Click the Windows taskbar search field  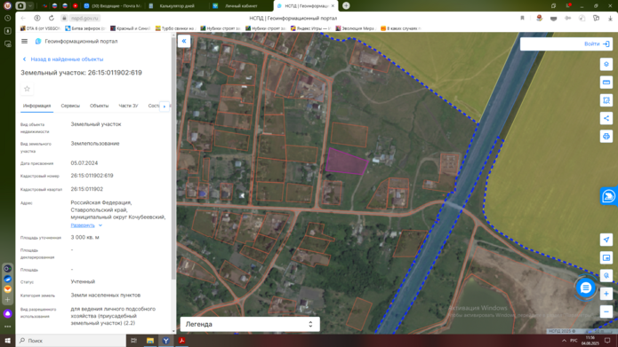[71, 341]
